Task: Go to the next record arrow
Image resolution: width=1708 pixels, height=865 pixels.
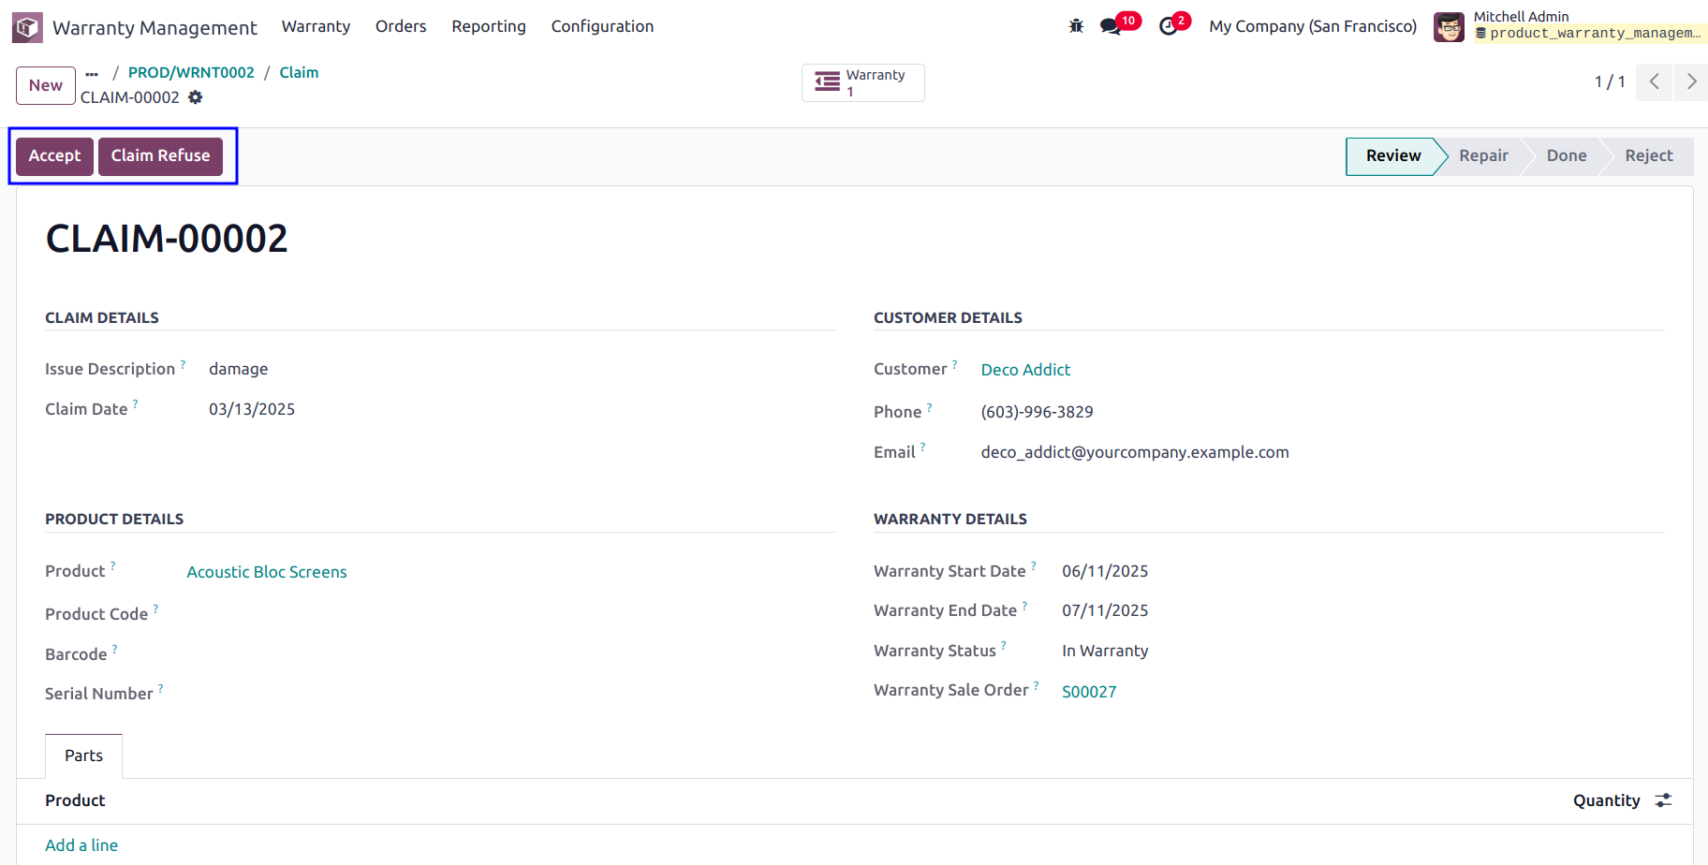Action: [1691, 81]
